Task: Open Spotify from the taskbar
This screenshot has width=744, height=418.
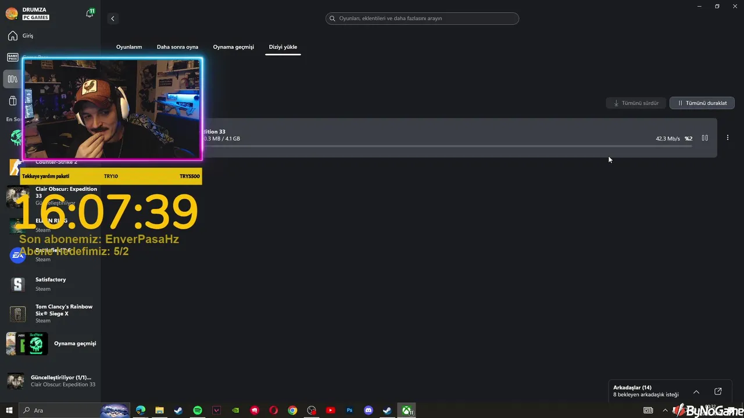Action: pyautogui.click(x=198, y=410)
